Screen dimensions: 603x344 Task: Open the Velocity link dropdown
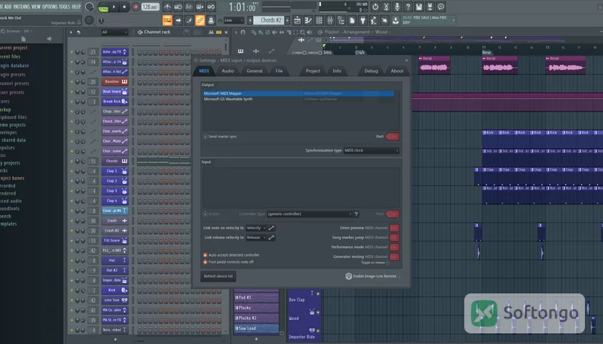point(256,228)
